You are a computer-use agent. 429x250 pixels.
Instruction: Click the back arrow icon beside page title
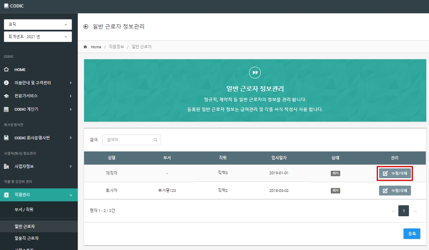pos(86,27)
